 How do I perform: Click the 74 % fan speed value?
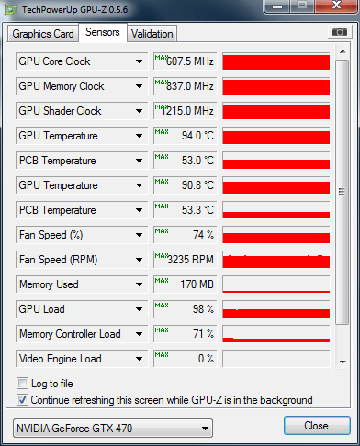click(186, 235)
